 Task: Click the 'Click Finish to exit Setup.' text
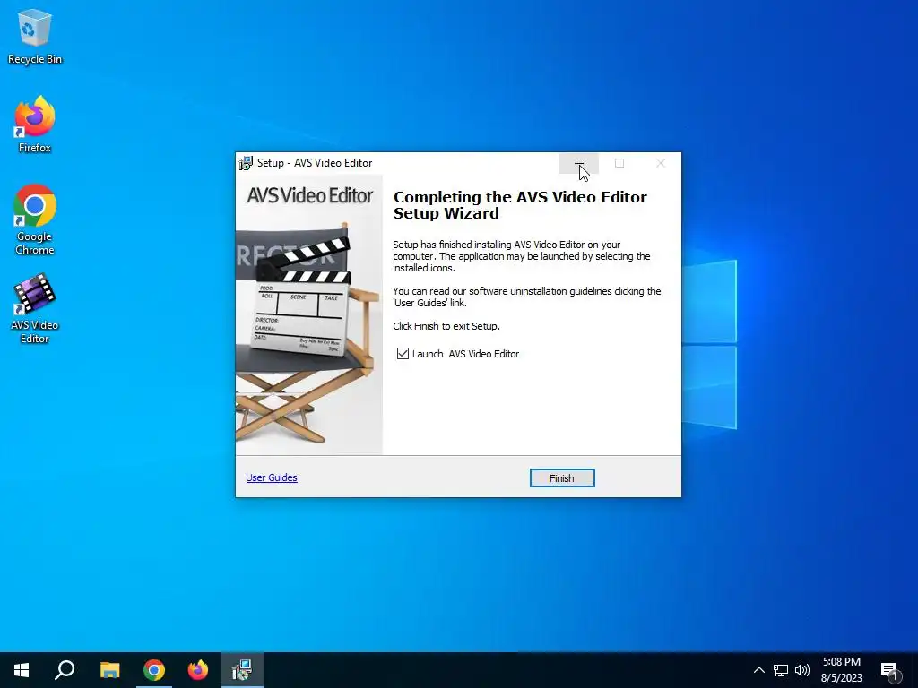[446, 326]
